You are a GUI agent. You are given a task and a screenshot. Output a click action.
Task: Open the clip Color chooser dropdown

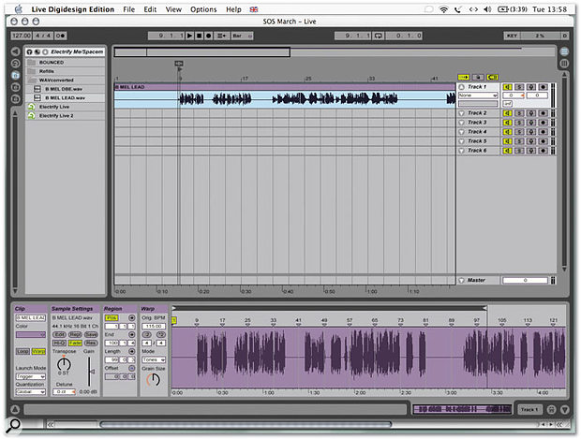click(x=30, y=334)
